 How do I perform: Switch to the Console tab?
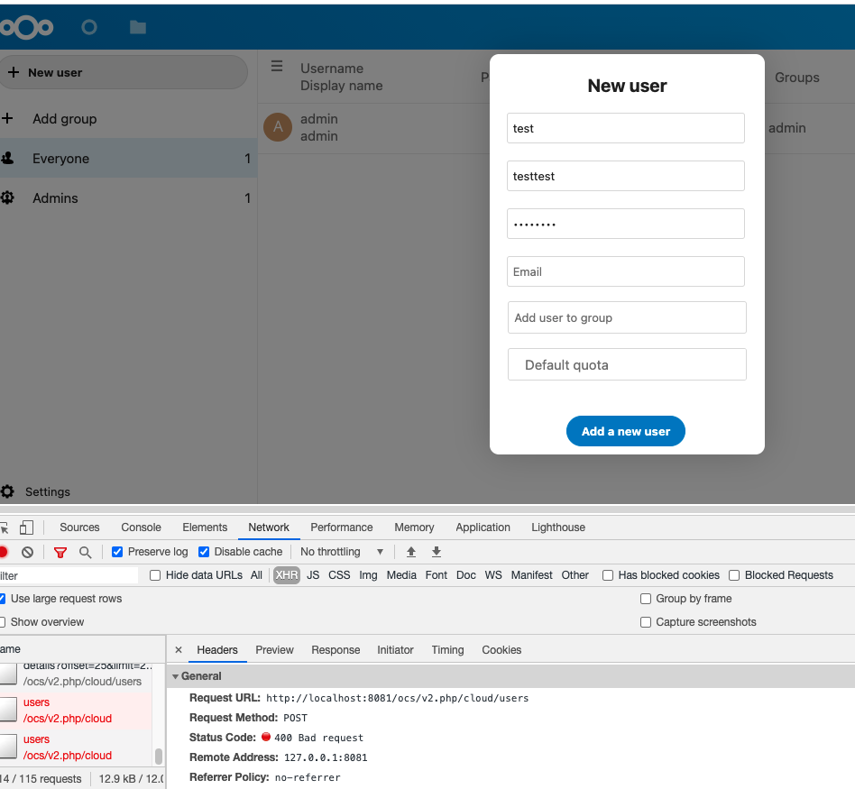tap(142, 528)
